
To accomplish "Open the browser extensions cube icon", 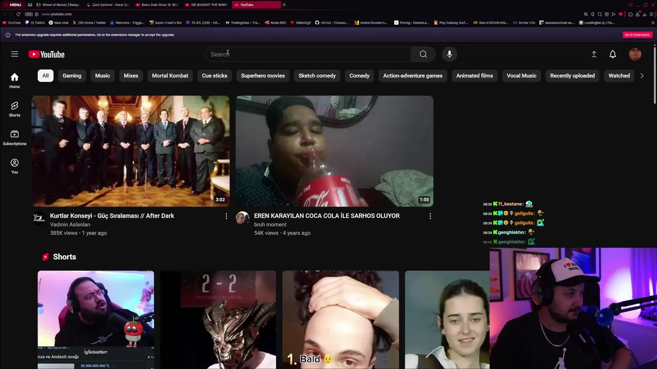I will (x=630, y=14).
